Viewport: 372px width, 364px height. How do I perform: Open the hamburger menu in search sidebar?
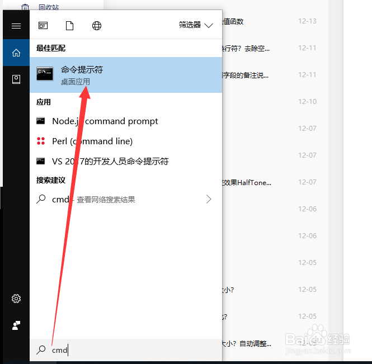pos(16,26)
